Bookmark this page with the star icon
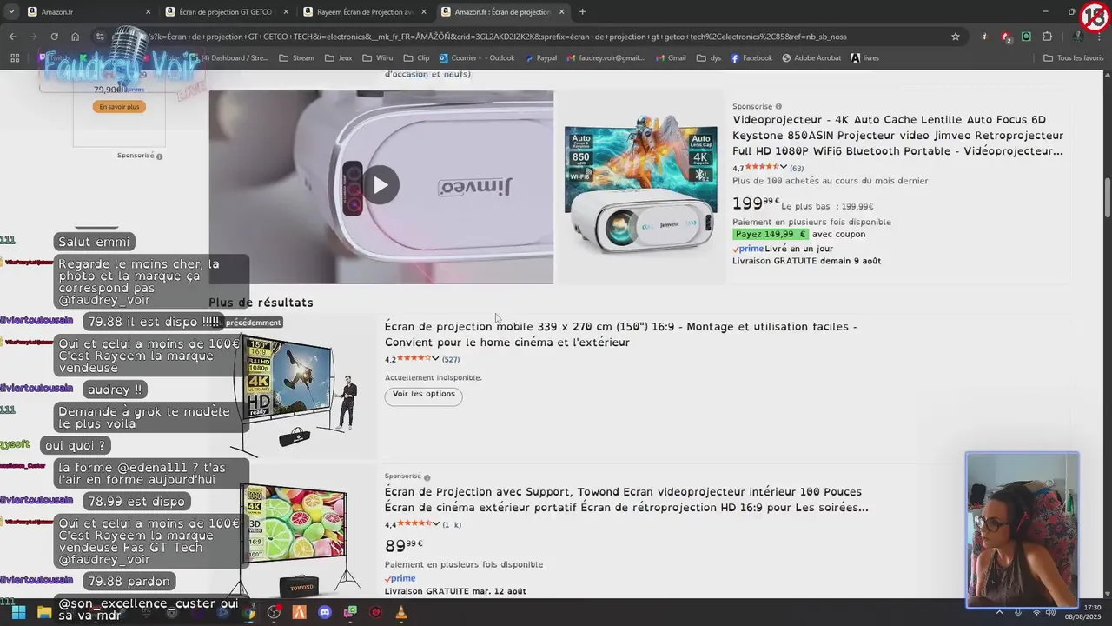Screen dimensions: 1112x626 point(956,37)
